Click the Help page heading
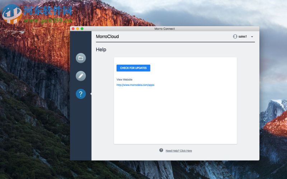Screen dimensions: 287x179 click(x=101, y=49)
